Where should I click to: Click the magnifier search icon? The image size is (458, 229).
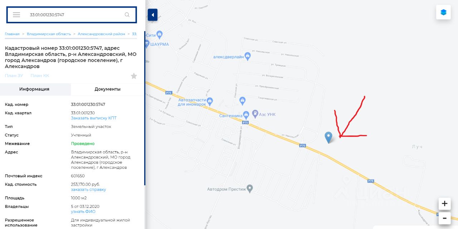click(127, 15)
